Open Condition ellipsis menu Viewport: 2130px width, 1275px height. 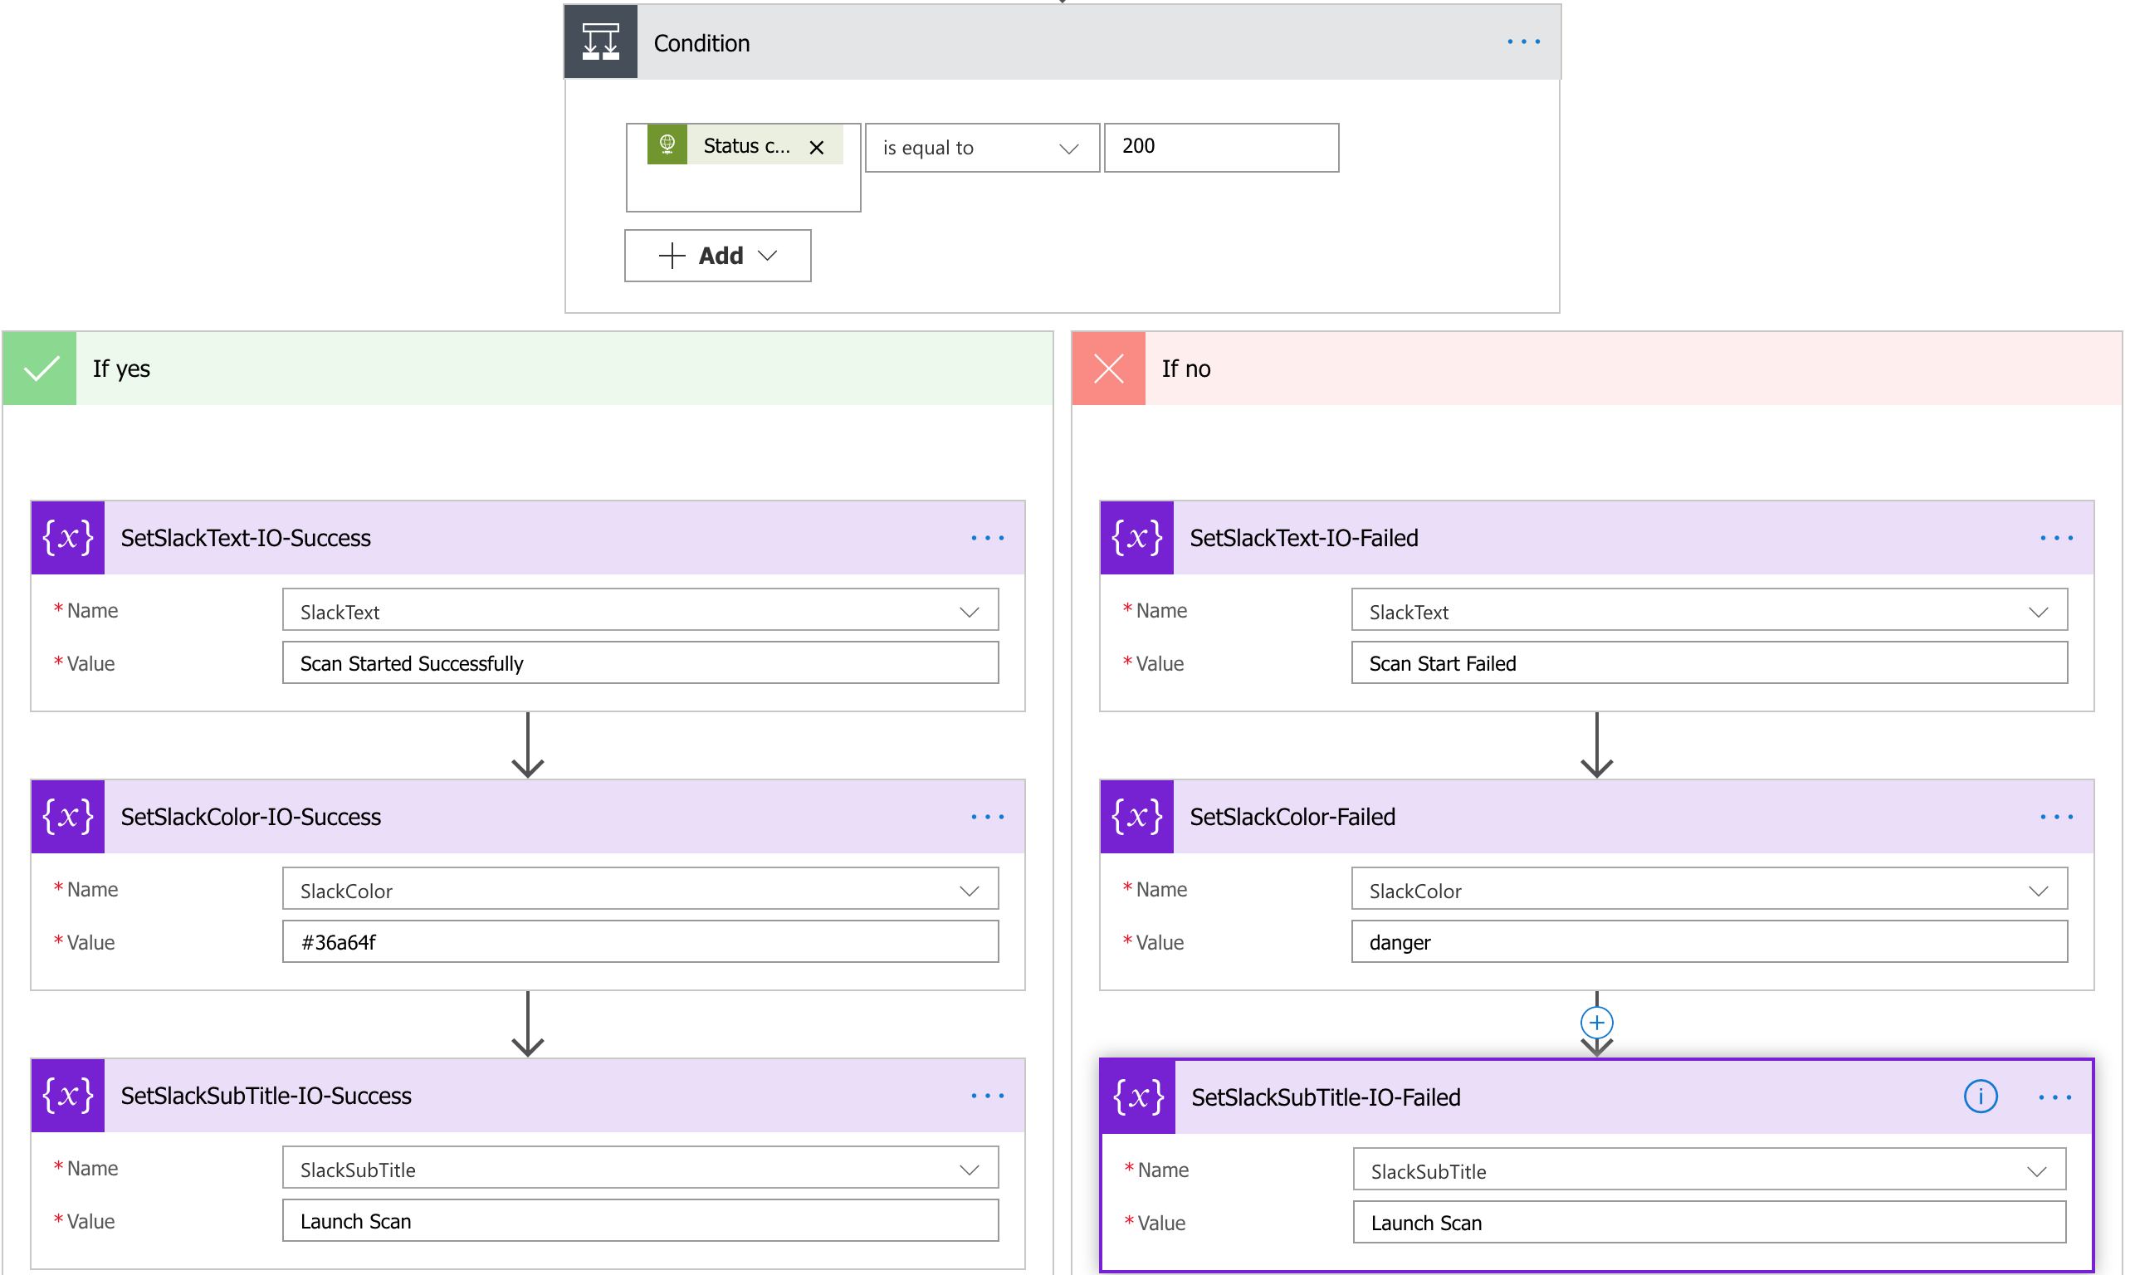[1522, 42]
